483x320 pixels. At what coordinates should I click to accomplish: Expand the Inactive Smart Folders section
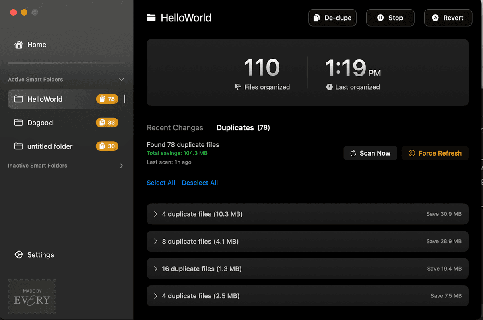pyautogui.click(x=122, y=166)
